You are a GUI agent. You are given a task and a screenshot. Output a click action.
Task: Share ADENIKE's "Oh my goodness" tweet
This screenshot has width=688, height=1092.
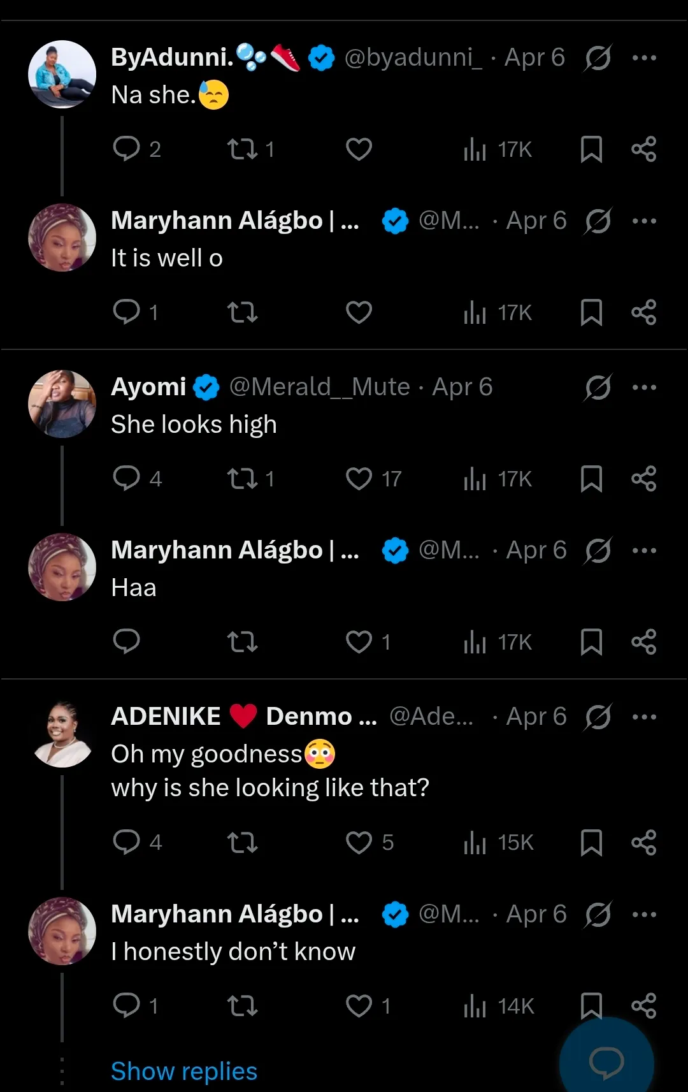click(643, 842)
